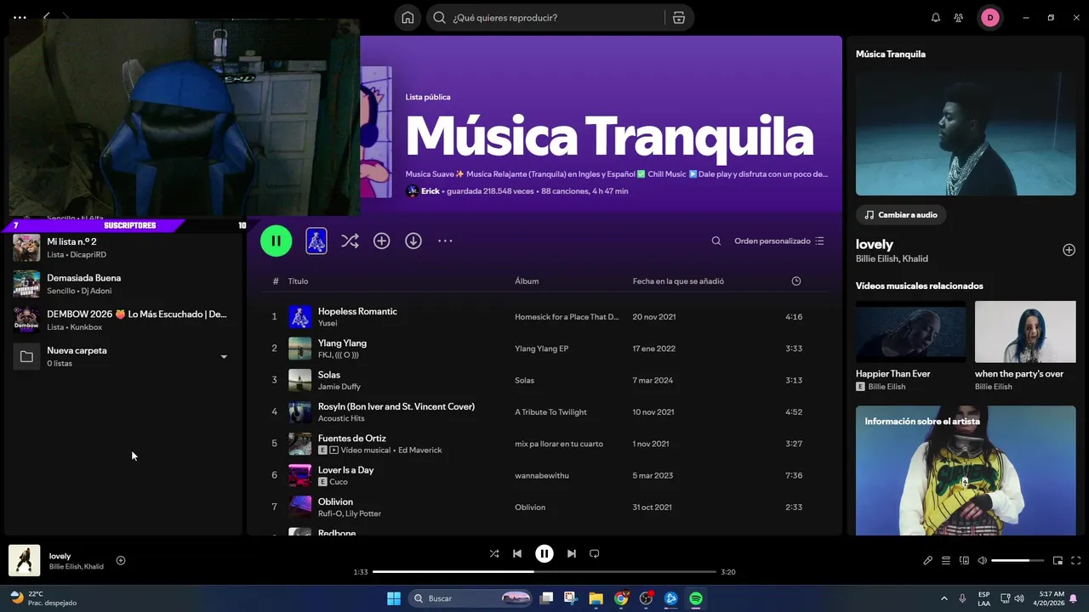Open the notifications bell in Spotify
The height and width of the screenshot is (612, 1089).
coord(936,18)
